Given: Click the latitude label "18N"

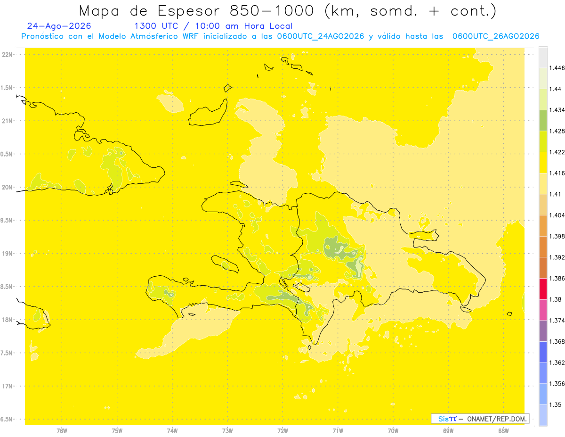Looking at the screenshot, I should (x=8, y=320).
